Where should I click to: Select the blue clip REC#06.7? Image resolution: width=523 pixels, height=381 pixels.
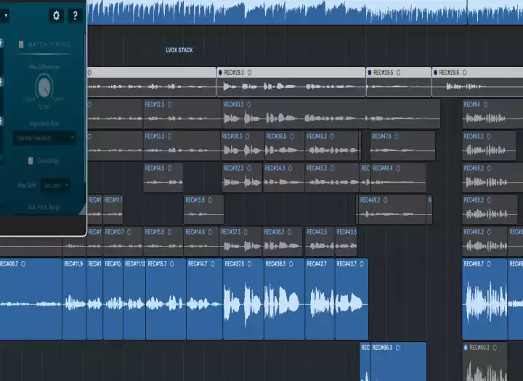tap(31, 299)
